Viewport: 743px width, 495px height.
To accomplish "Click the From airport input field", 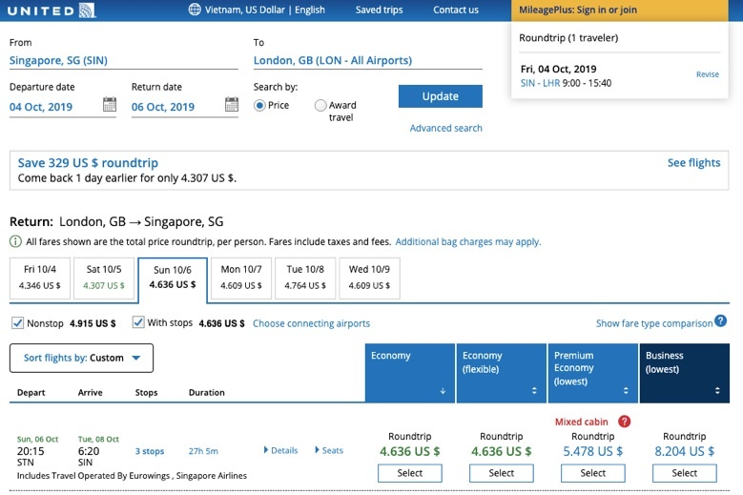I will point(123,60).
